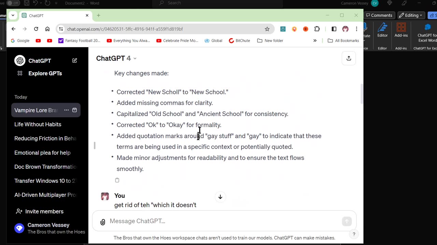
Task: Open the Global bookmark
Action: tap(213, 40)
